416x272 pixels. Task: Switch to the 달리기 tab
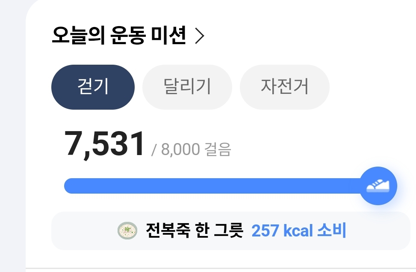(x=187, y=87)
